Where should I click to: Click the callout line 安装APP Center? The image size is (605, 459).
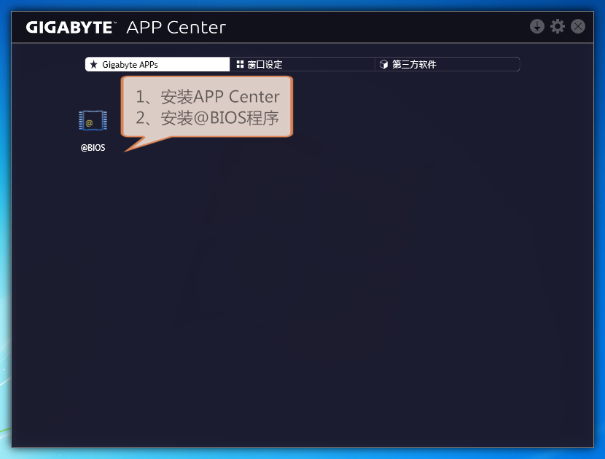coord(208,97)
